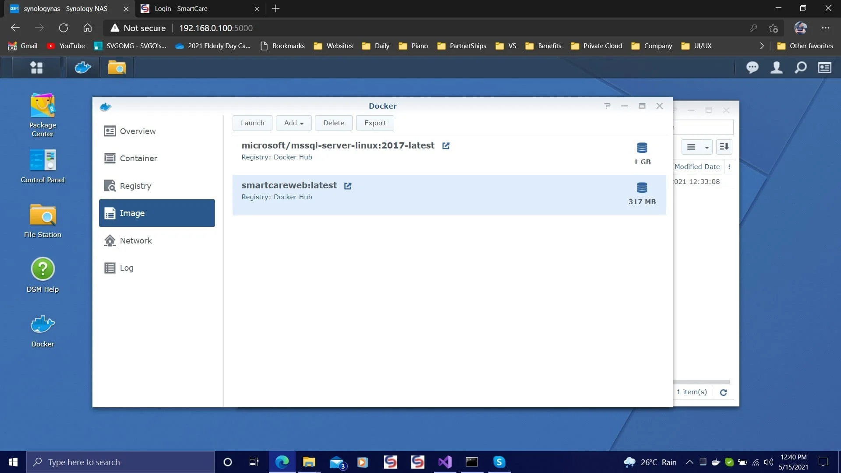Open a new browser tab
Screen dimensions: 841x473
(x=276, y=9)
